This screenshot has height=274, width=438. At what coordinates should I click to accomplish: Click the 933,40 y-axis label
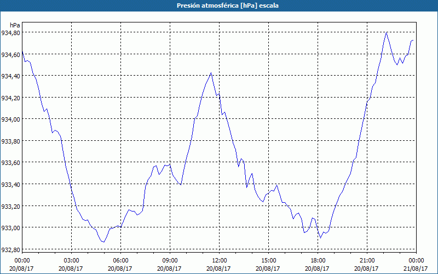click(10, 185)
